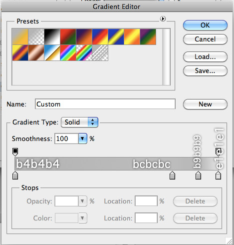This screenshot has width=234, height=245.
Task: Open the Gradient Type dropdown
Action: (79, 122)
